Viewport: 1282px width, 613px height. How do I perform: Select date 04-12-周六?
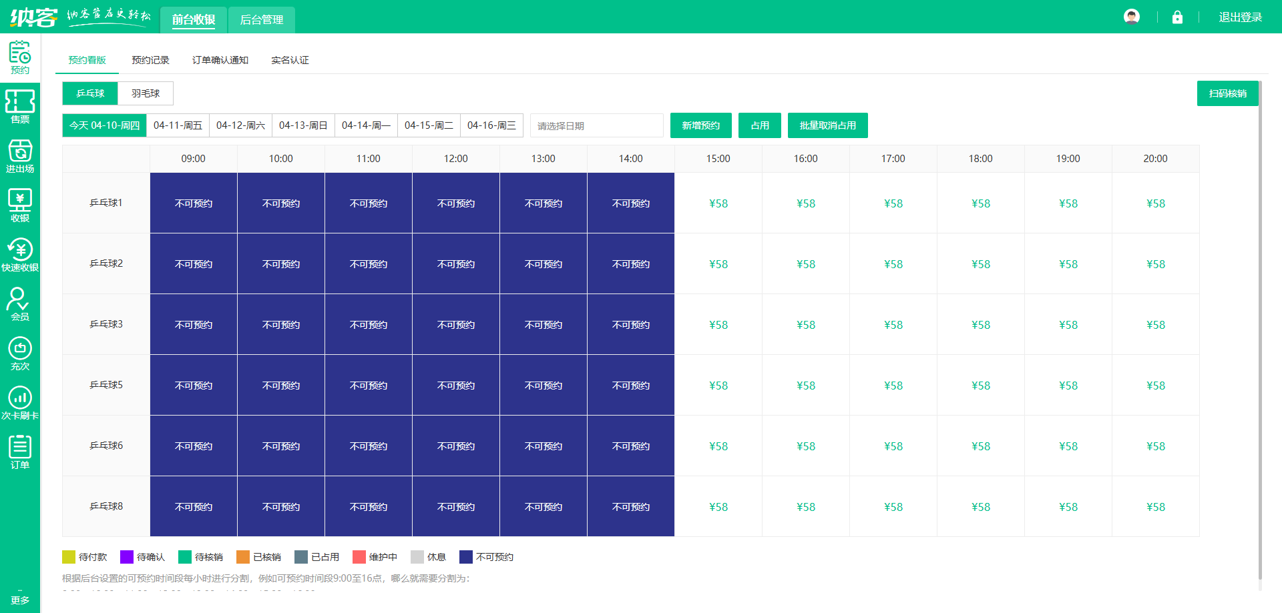click(x=241, y=125)
